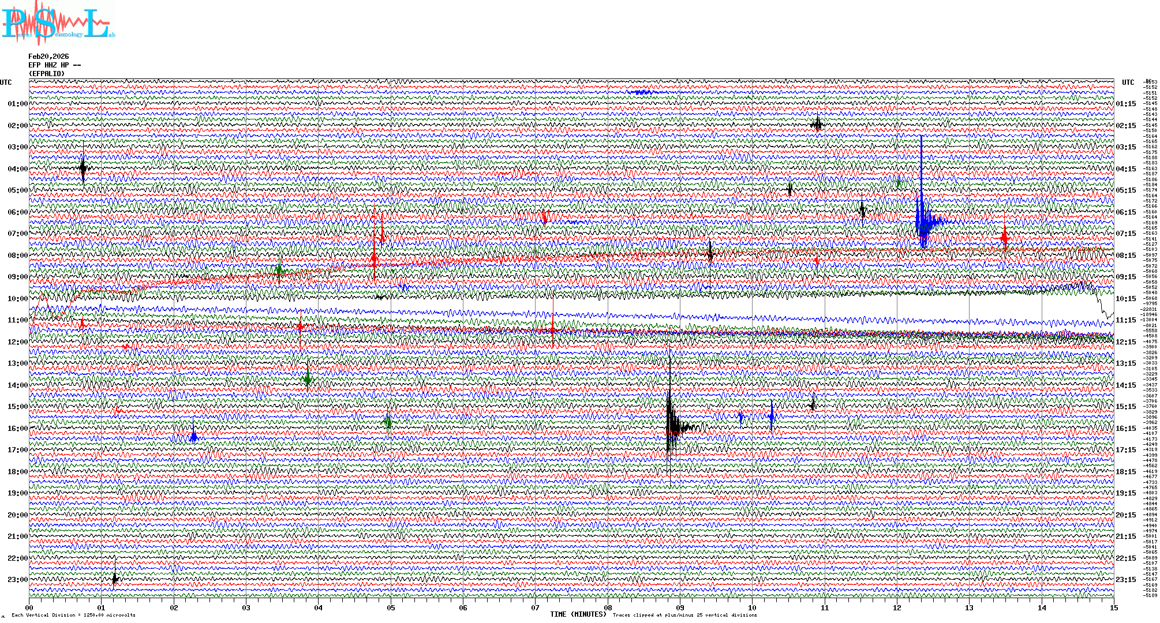Click minute 05 on the bottom time axis
This screenshot has width=1160, height=623.
391,607
